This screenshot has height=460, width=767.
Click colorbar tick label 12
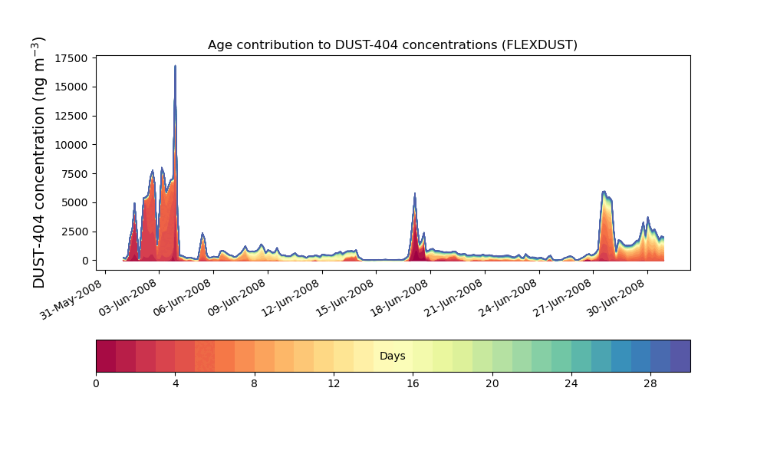(x=334, y=384)
